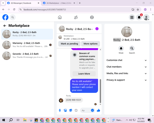Search in conversation with Rocky

132,48
